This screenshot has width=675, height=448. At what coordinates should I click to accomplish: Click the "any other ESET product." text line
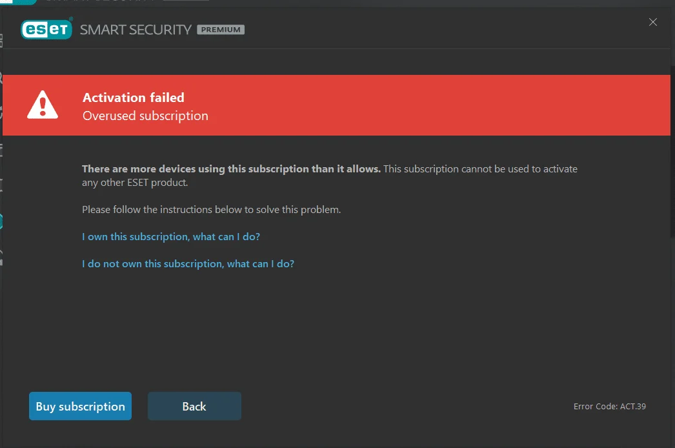[x=135, y=183]
